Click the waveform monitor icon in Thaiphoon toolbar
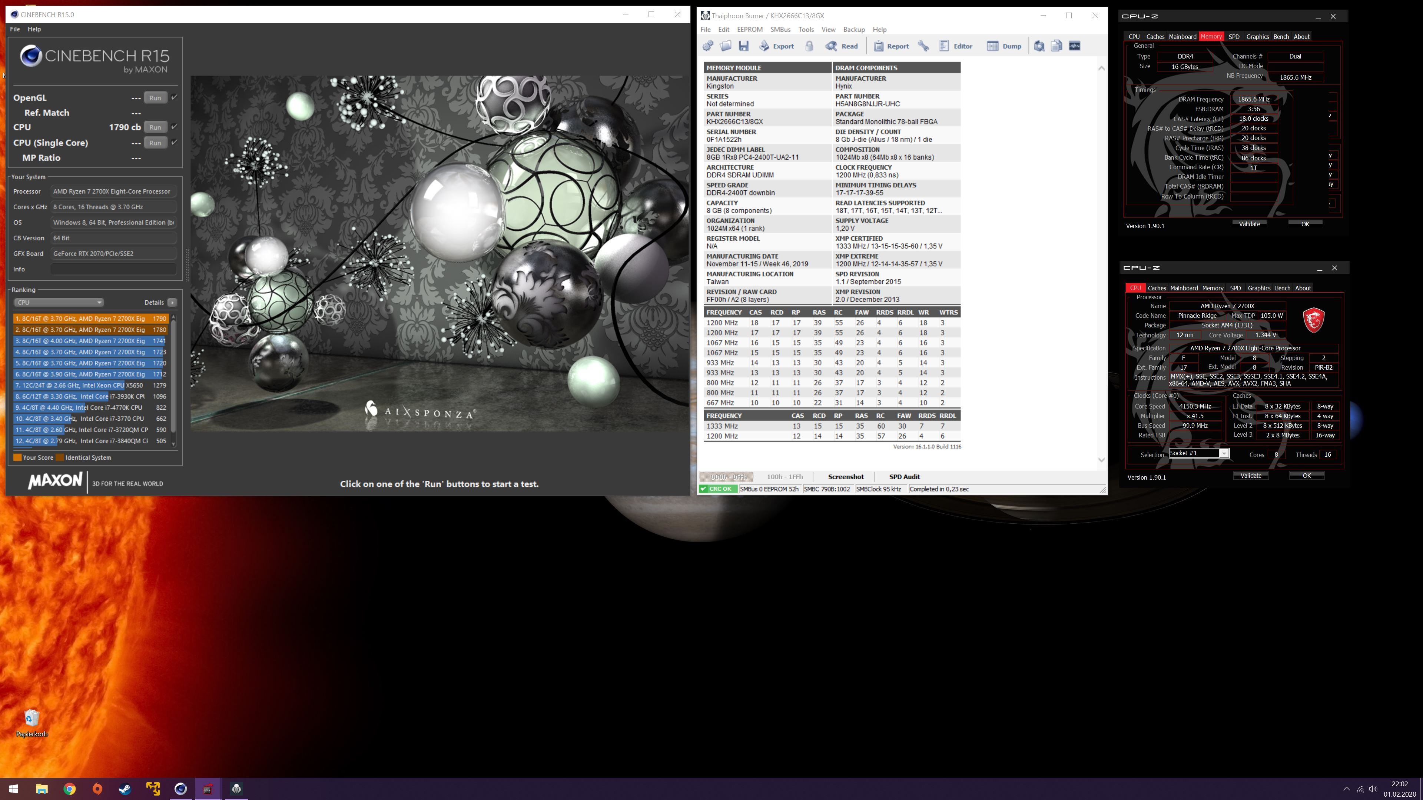The width and height of the screenshot is (1423, 800). tap(1074, 46)
